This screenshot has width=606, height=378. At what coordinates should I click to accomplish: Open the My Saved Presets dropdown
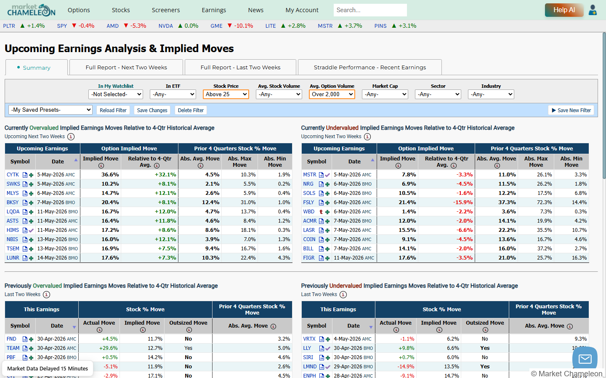[50, 110]
